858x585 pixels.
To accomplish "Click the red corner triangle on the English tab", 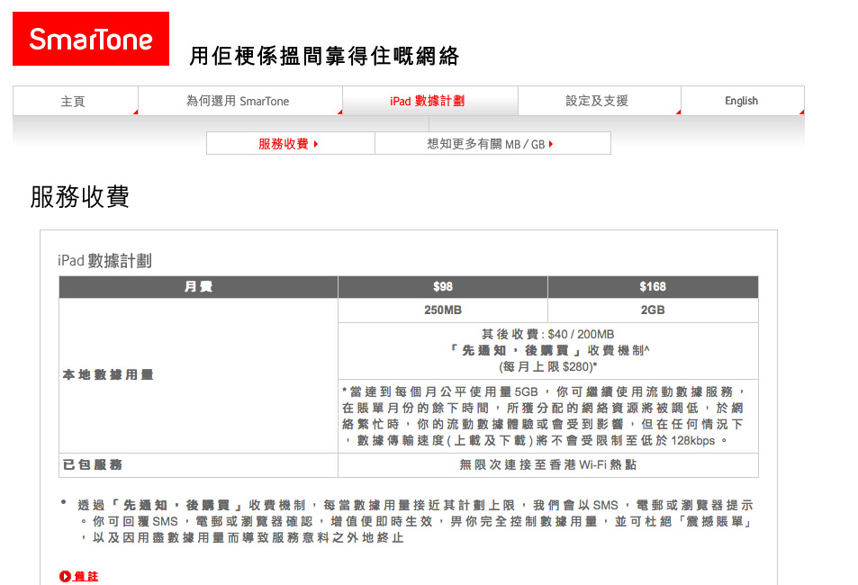I will (x=800, y=112).
